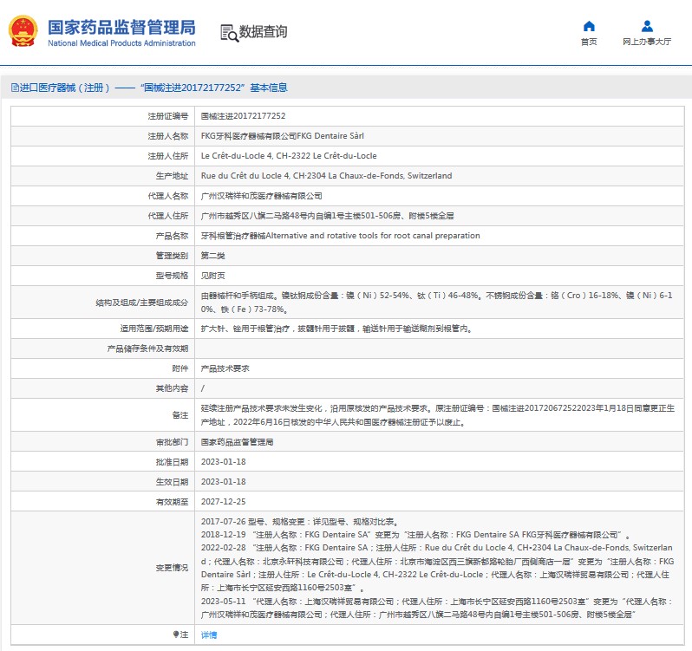Select the composition text with Ni 52-54%
This screenshot has height=651, width=692.
pos(436,303)
